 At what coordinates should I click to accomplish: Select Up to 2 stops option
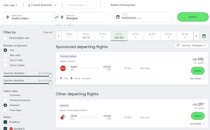point(5,65)
